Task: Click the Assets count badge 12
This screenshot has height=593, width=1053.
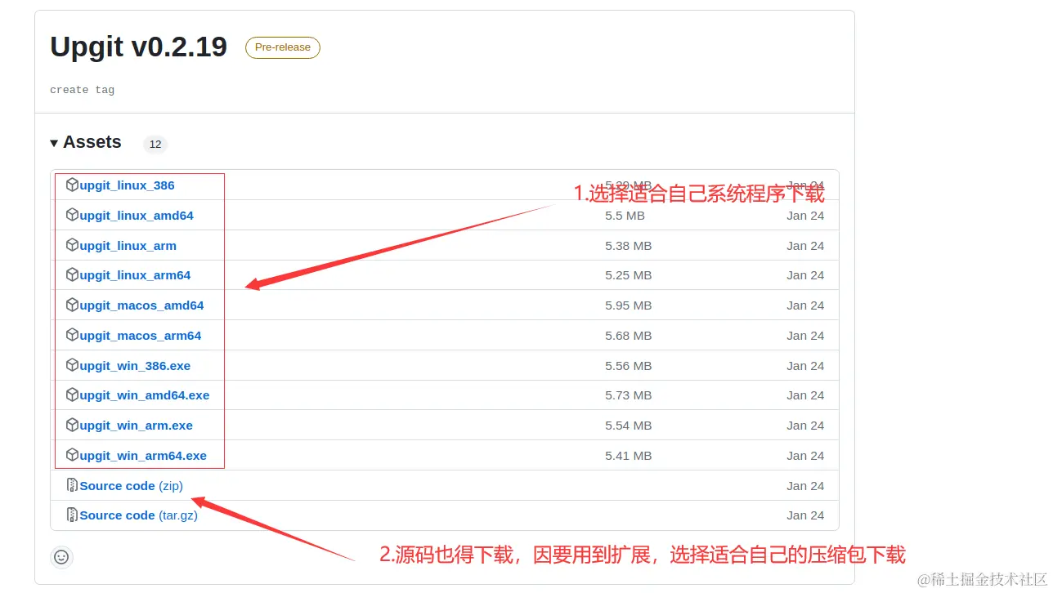Action: (155, 145)
